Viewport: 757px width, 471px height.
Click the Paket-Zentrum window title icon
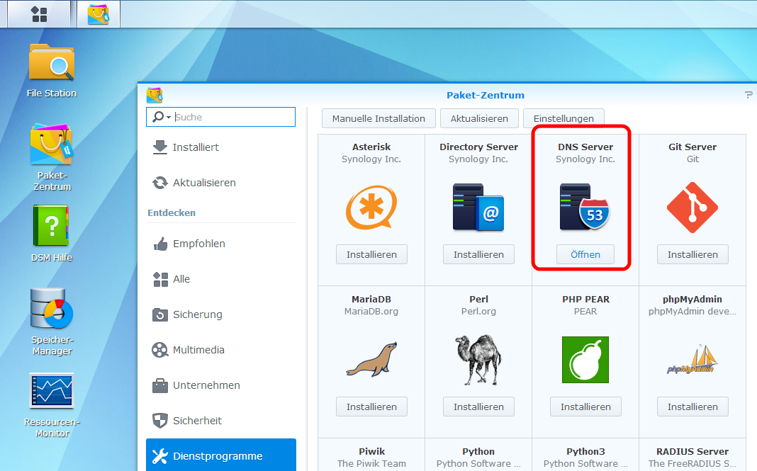pos(155,95)
